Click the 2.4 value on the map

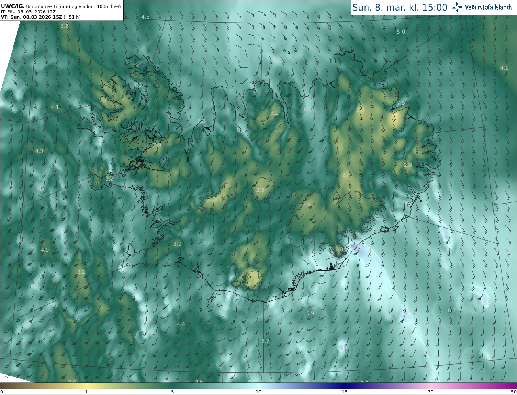pos(346,175)
